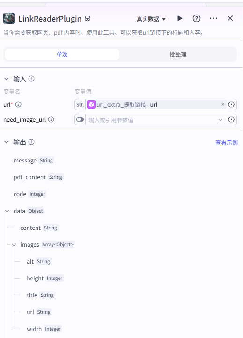The width and height of the screenshot is (243, 338).
Task: Click the purple cube icon in url reference
Action: point(91,104)
